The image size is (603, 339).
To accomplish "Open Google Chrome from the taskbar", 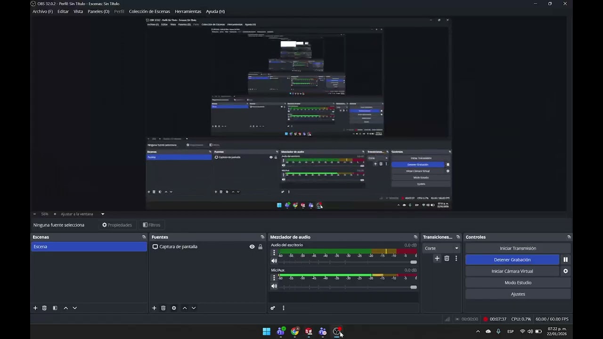I will (295, 331).
